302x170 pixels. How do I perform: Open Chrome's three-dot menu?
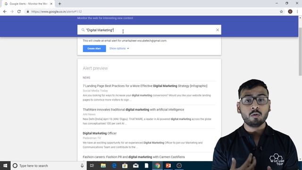pos(297,11)
